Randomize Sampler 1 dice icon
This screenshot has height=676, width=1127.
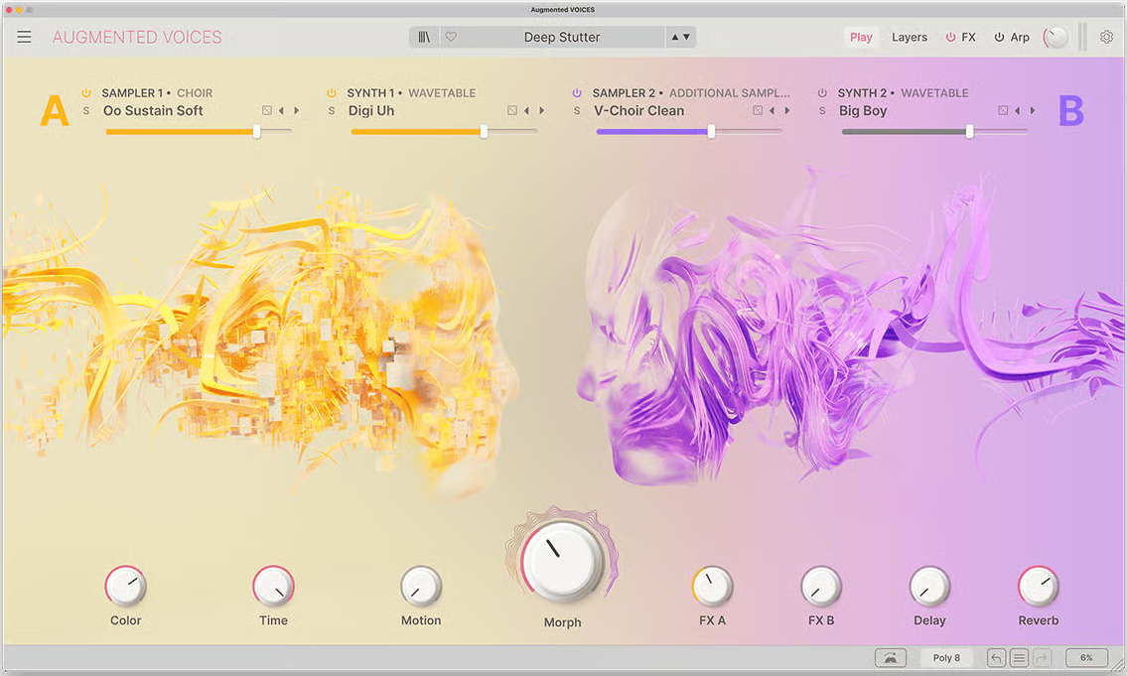pos(267,110)
